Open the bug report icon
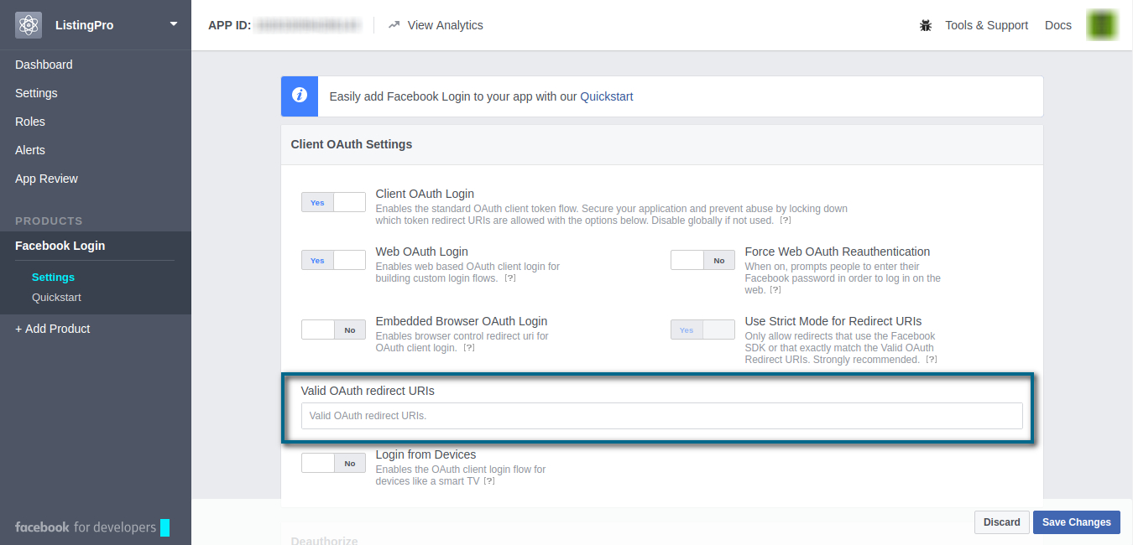Screen dimensions: 1133x545 pos(926,25)
